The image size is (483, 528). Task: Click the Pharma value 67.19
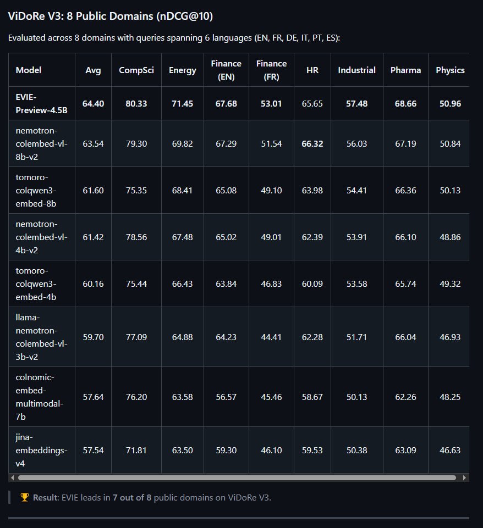point(405,143)
